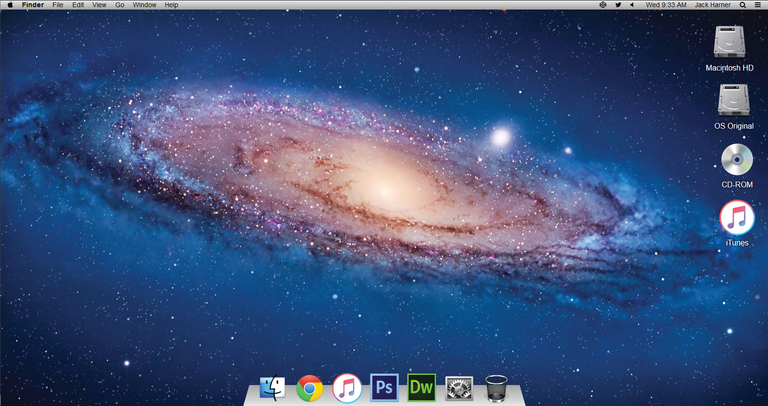Open the Apple menu
Image resolution: width=768 pixels, height=406 pixels.
click(x=10, y=5)
